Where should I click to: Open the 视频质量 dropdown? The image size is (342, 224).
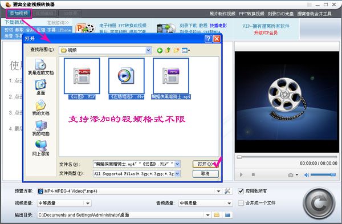(88, 203)
